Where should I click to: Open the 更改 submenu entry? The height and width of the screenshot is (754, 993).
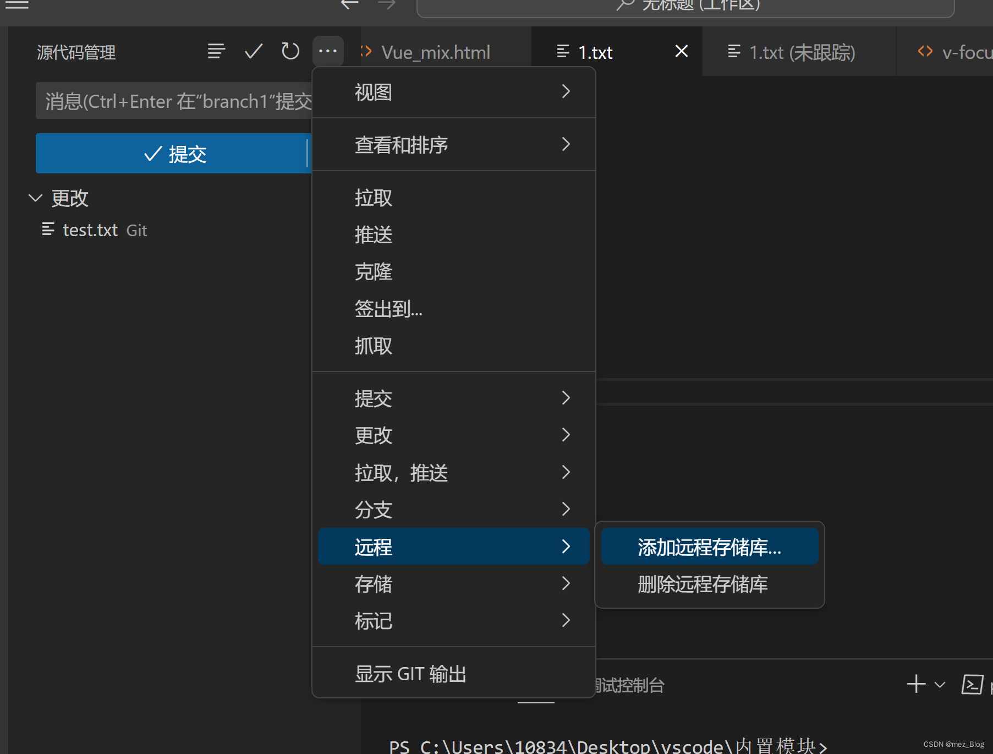[x=454, y=435]
